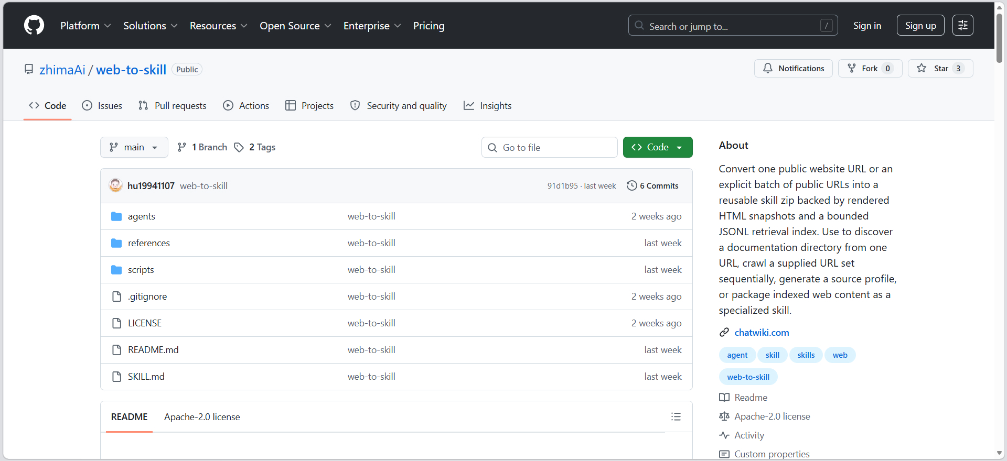Expand the Open Source menu
Viewport: 1007px width, 461px height.
[x=295, y=26]
